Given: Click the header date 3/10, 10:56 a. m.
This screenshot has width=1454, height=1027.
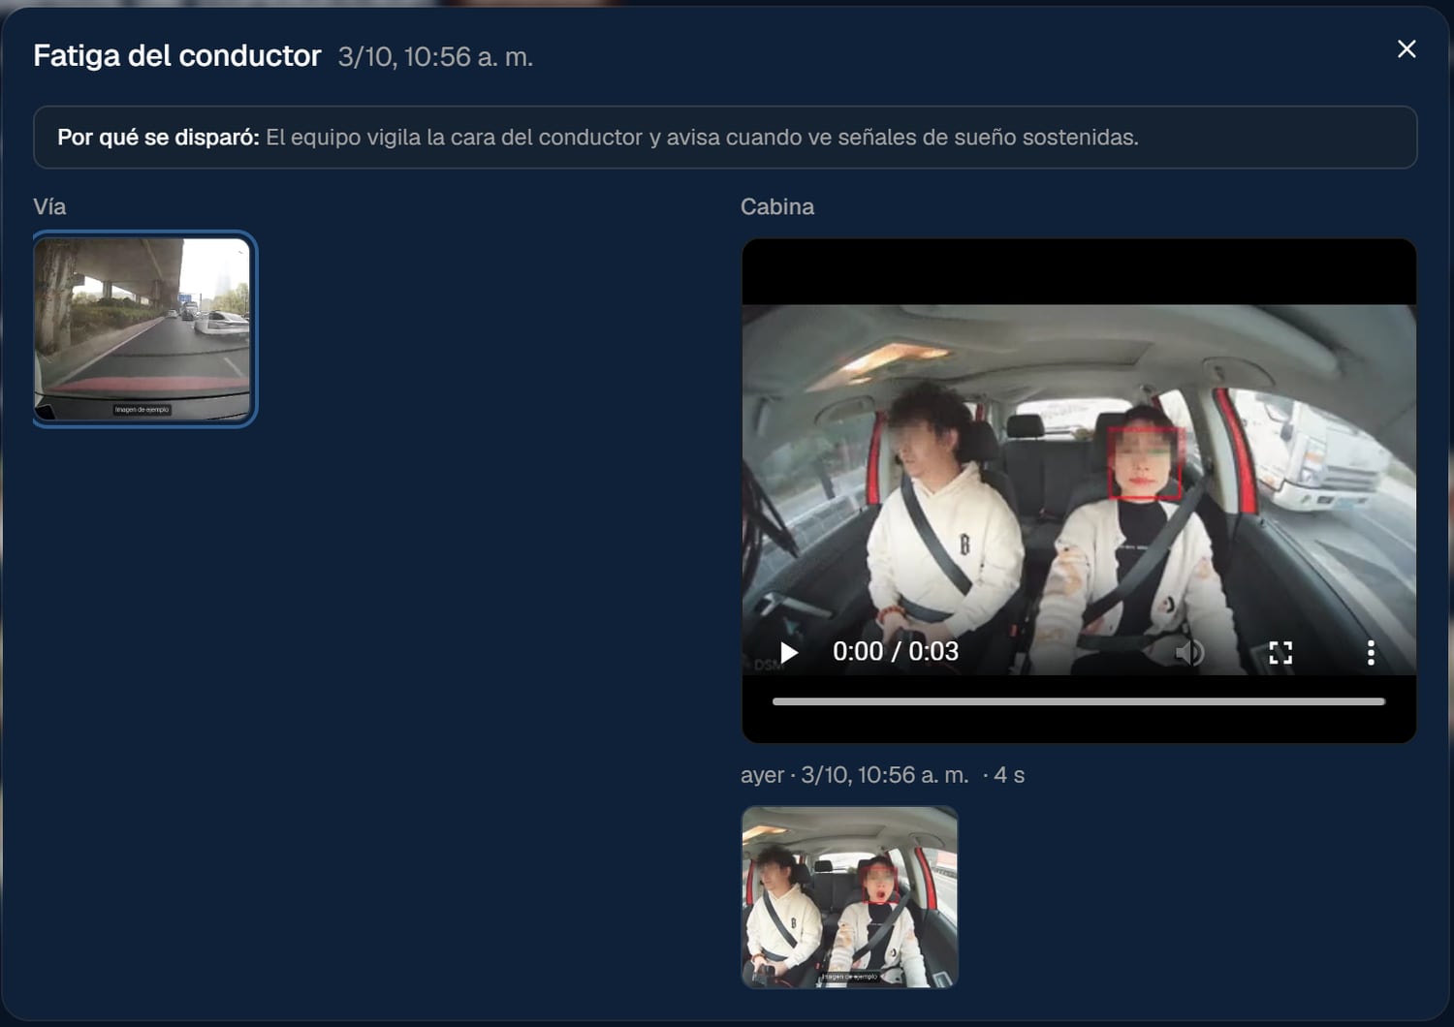Looking at the screenshot, I should [435, 57].
